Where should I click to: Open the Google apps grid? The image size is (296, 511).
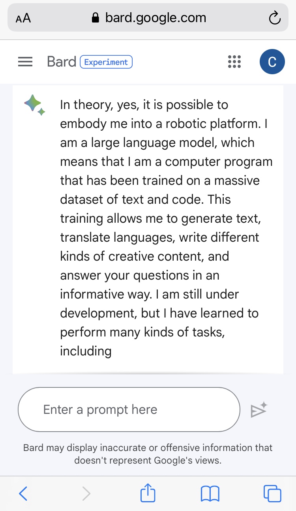pos(234,62)
